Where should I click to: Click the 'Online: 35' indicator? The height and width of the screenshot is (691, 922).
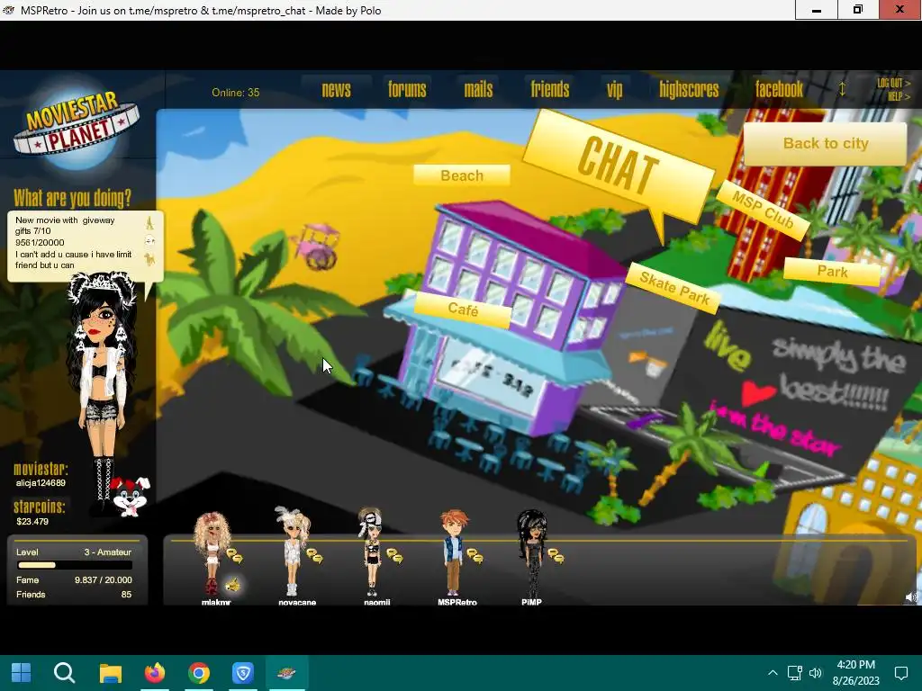point(235,93)
